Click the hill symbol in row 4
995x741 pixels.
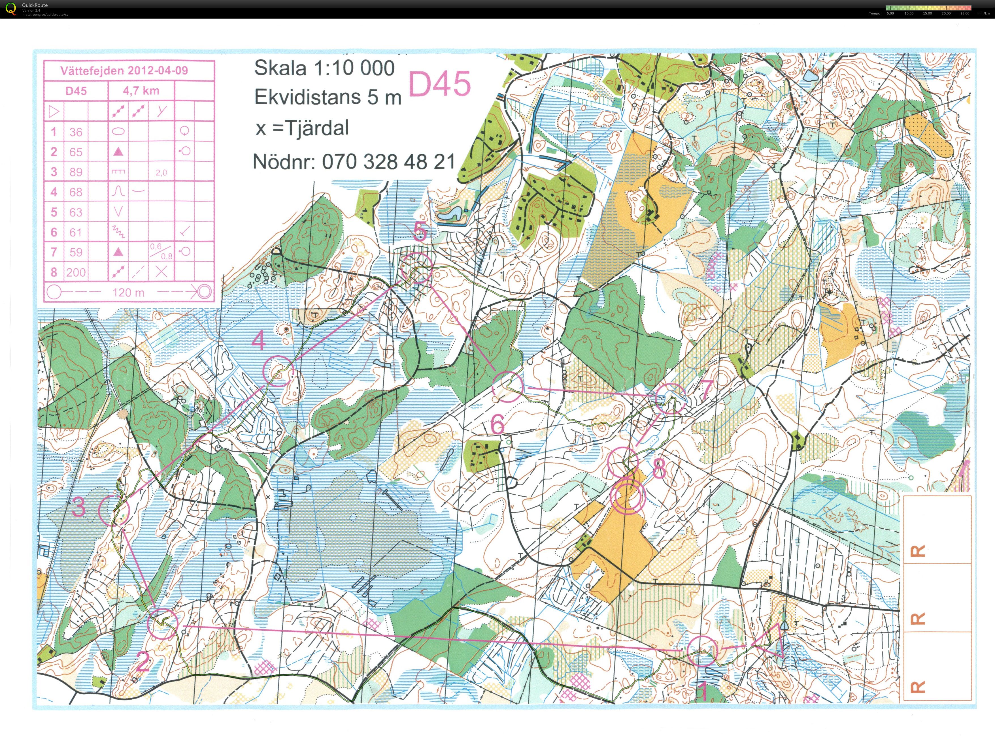[118, 191]
